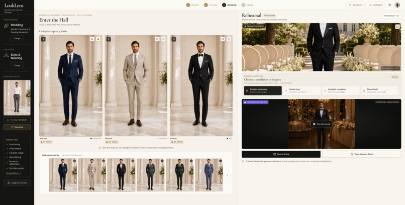The width and height of the screenshot is (405, 205).
Task: Click the score badge under look 3
Action: click(177, 142)
